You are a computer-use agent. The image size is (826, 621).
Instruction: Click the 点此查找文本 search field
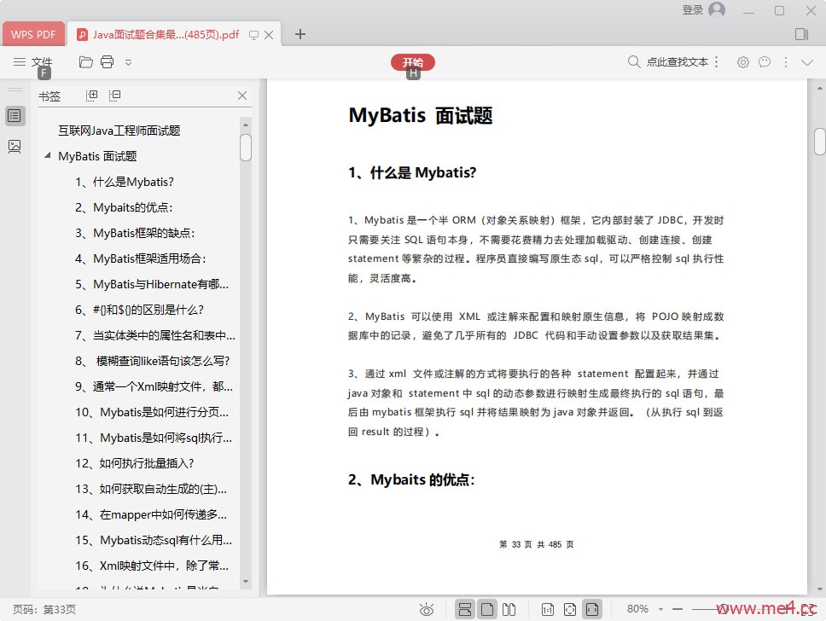[x=678, y=62]
